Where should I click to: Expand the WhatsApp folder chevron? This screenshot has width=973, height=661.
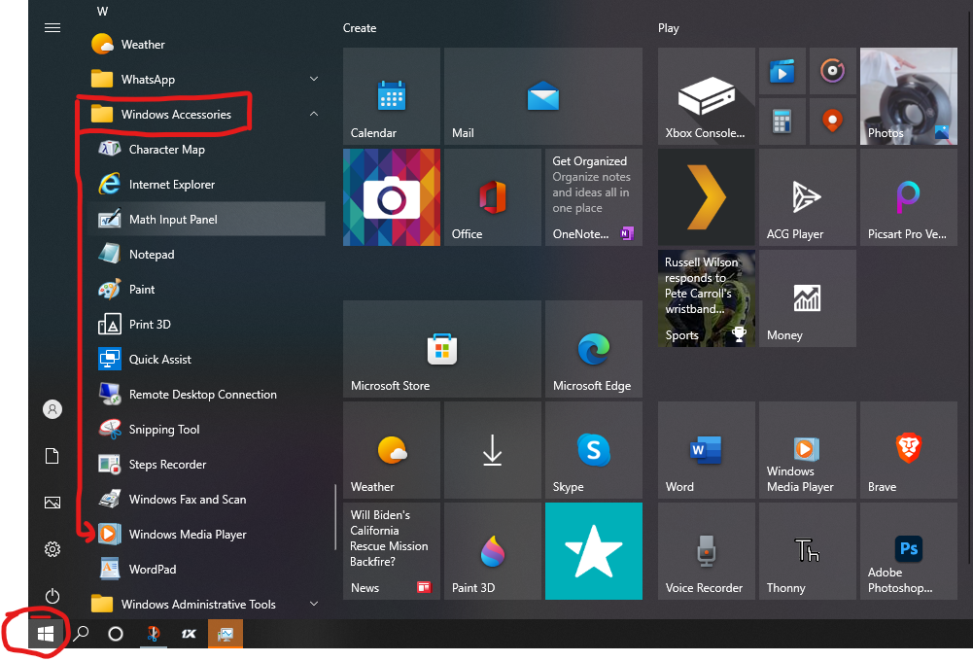point(314,79)
